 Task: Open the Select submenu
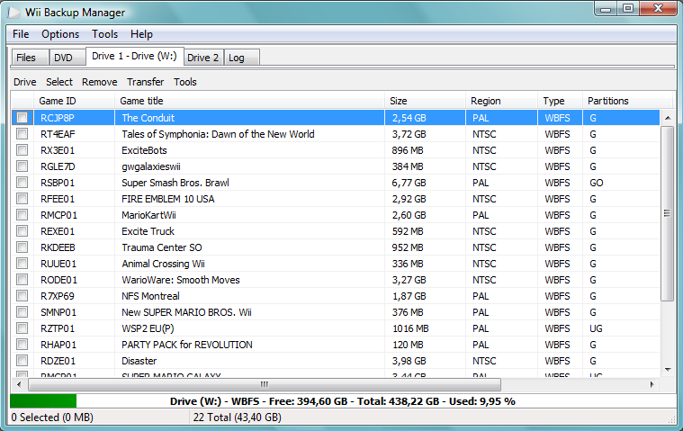(x=59, y=82)
